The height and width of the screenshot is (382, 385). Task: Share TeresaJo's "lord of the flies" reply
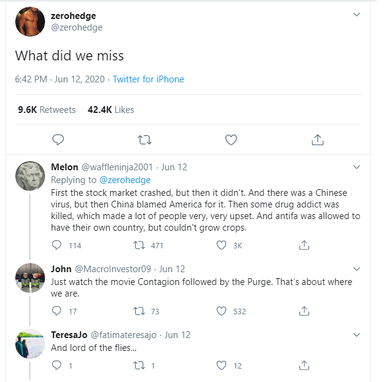tap(304, 366)
